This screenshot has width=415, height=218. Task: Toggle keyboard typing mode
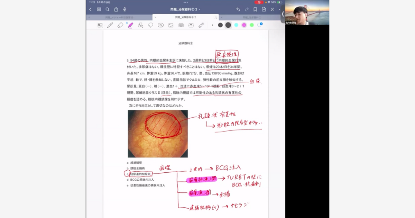pyautogui.click(x=181, y=25)
